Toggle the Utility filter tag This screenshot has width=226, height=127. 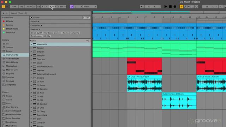pos(47,36)
